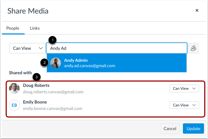Click the Update button

point(193,129)
